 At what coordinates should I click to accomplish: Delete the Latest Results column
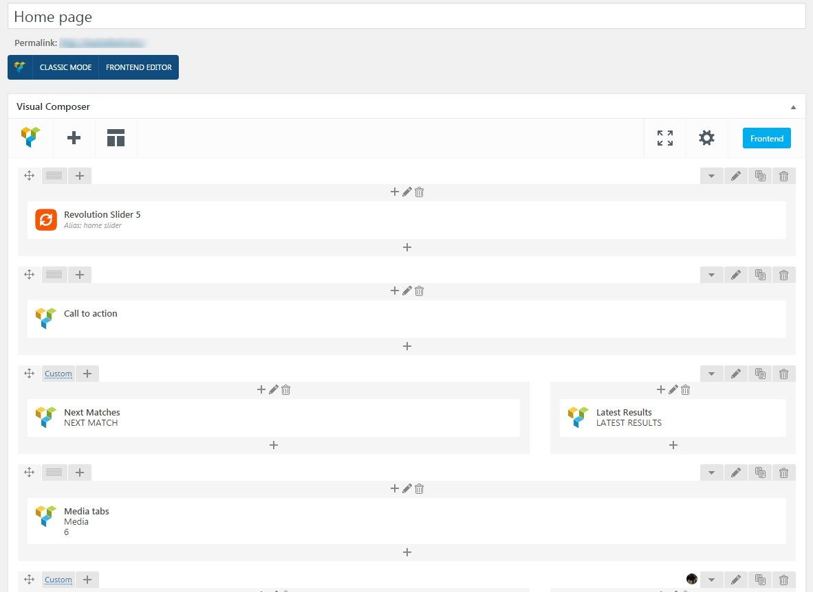686,390
